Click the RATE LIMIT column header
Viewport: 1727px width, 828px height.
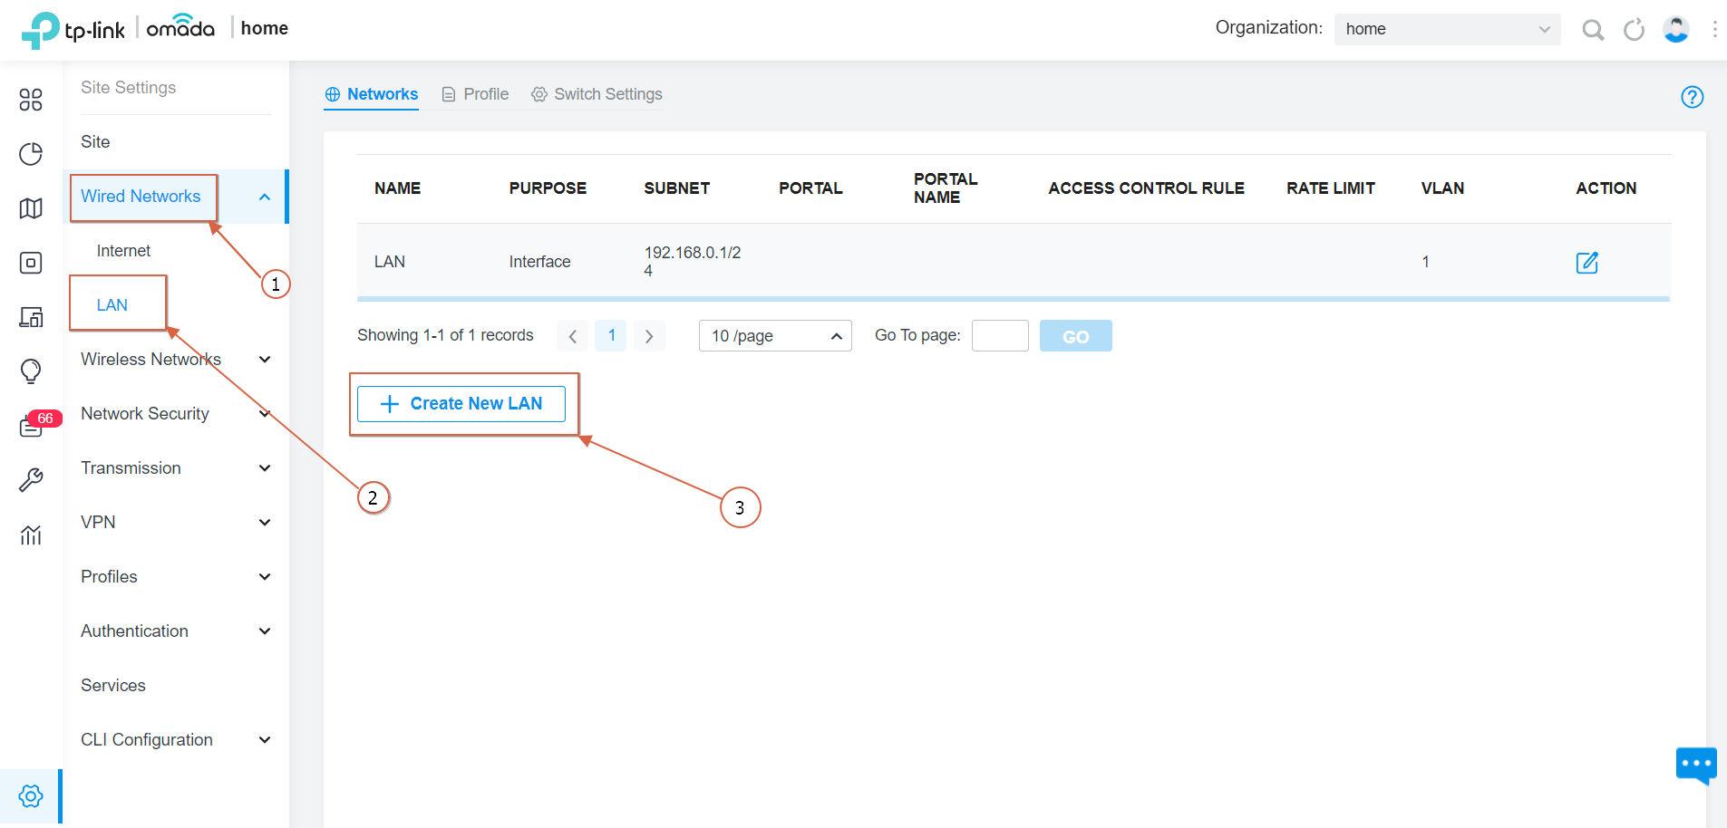tap(1331, 188)
